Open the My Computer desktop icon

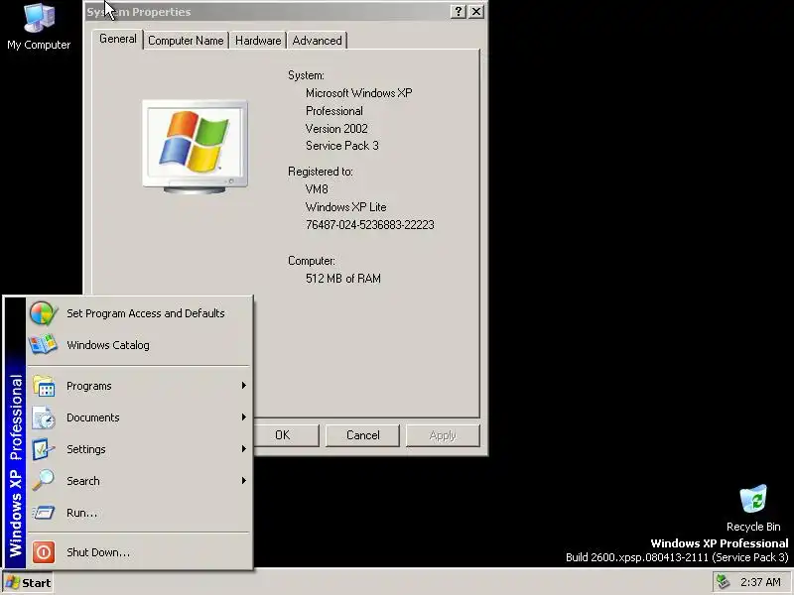[39, 27]
